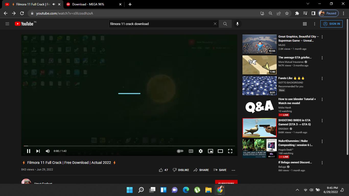
Task: Click the voice search microphone
Action: 237,24
